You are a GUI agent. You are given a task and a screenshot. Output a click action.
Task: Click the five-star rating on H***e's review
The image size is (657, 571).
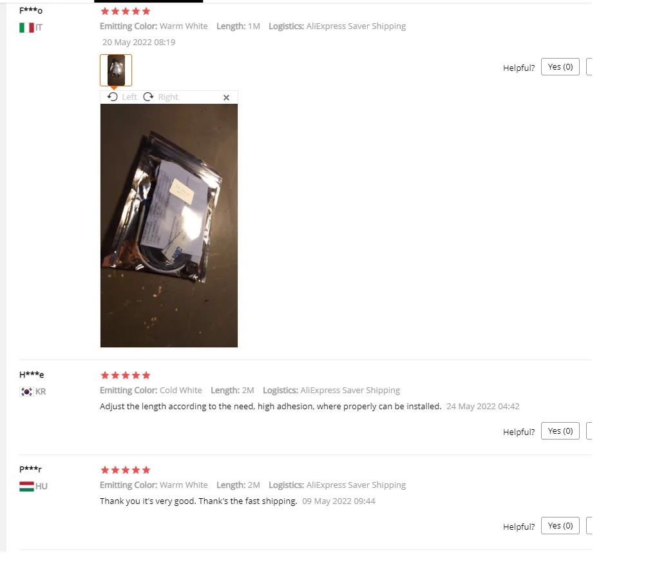point(126,375)
